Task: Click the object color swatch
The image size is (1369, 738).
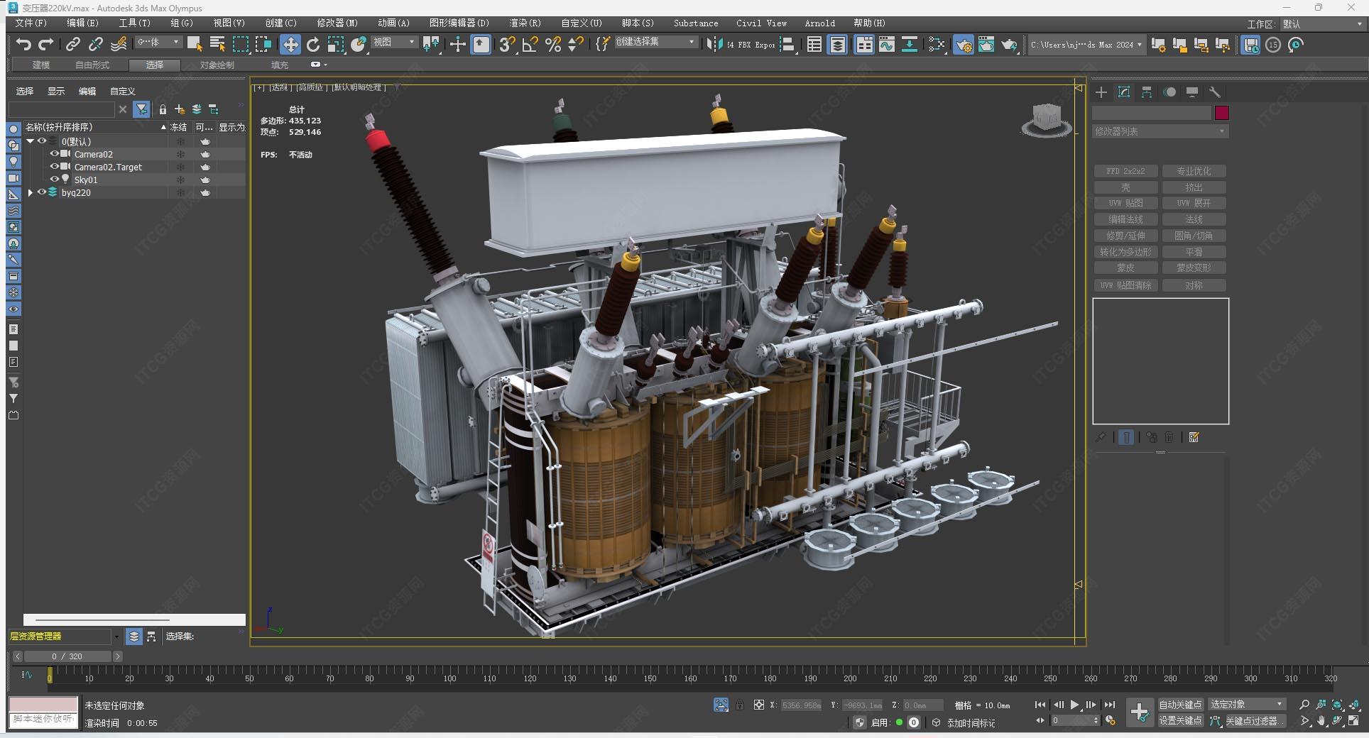Action: pyautogui.click(x=1221, y=113)
